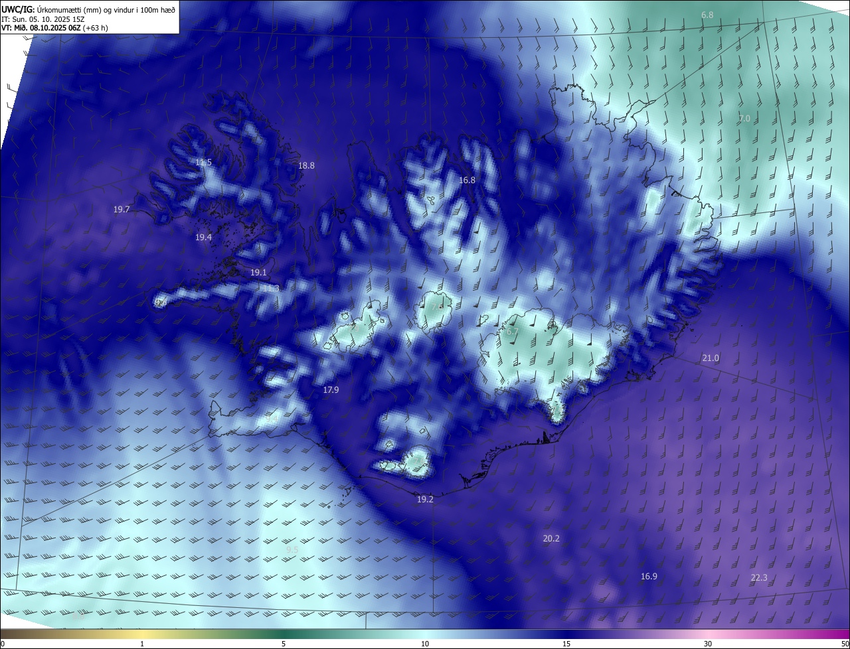Click the value label 16.8
The width and height of the screenshot is (850, 649).
(467, 180)
